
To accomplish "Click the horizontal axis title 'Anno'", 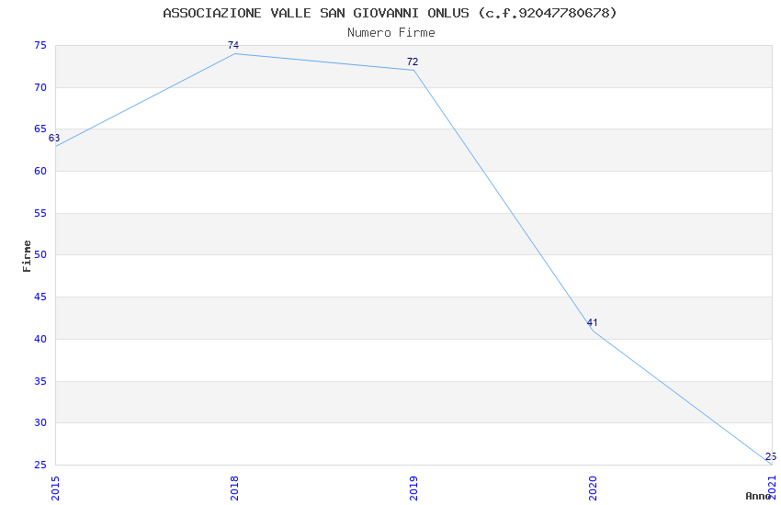I will click(x=758, y=496).
